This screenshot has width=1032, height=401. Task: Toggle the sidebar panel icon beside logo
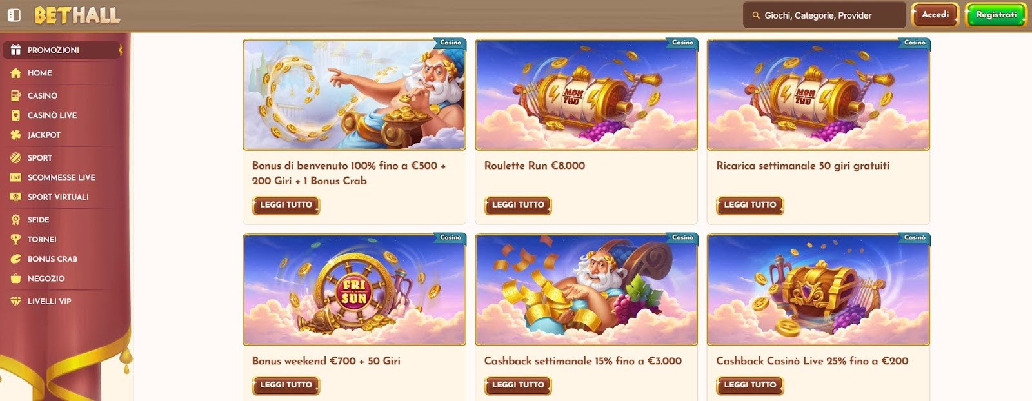14,15
